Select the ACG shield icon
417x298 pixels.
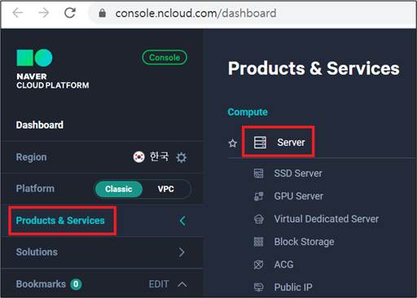pyautogui.click(x=258, y=265)
